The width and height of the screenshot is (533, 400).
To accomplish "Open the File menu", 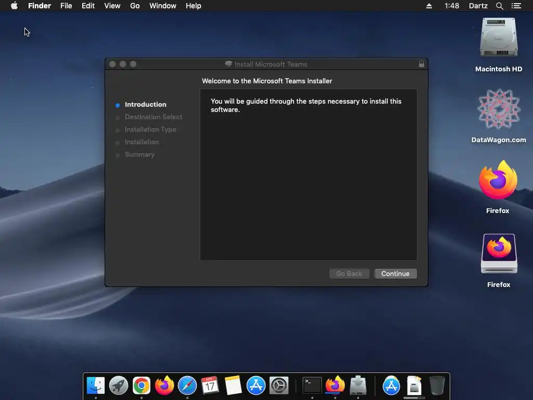I will tap(66, 6).
